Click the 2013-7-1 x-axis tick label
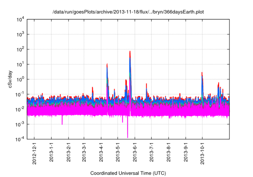The width and height of the screenshot is (253, 177). pyautogui.click(x=151, y=153)
